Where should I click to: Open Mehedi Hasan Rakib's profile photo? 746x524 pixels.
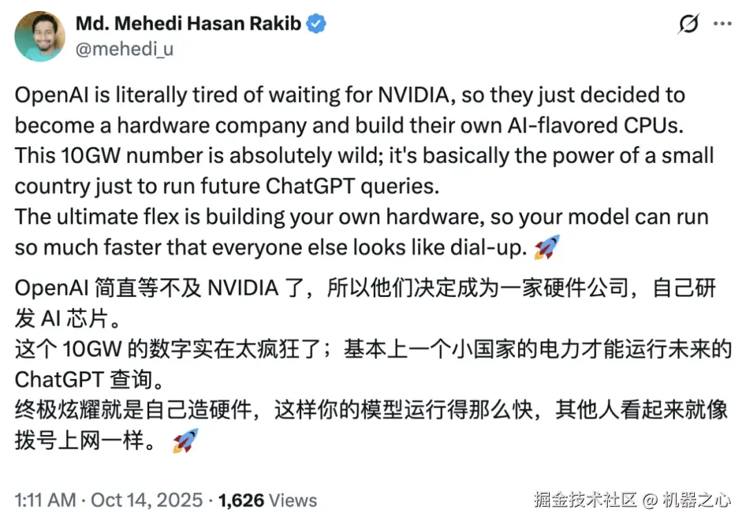pos(39,36)
